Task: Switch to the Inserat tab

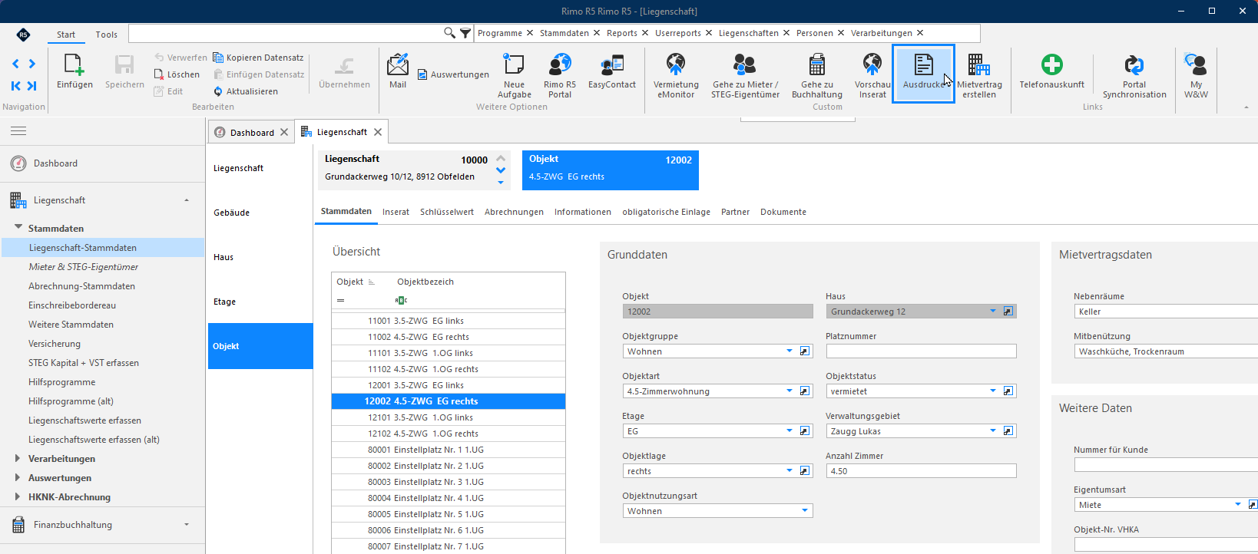Action: pyautogui.click(x=396, y=212)
